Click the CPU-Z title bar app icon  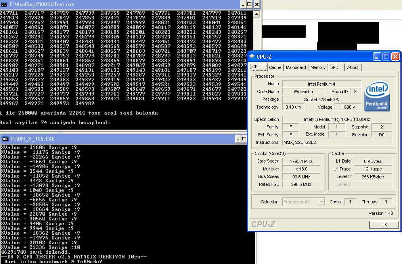(x=252, y=56)
